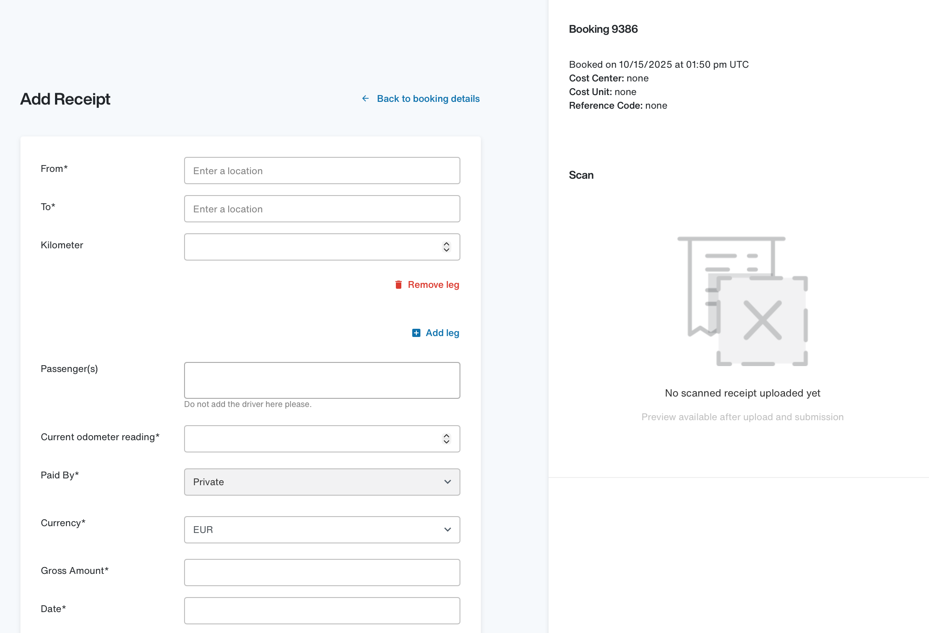The width and height of the screenshot is (929, 633).
Task: Click the 'Reference Code: none' line
Action: coord(618,105)
